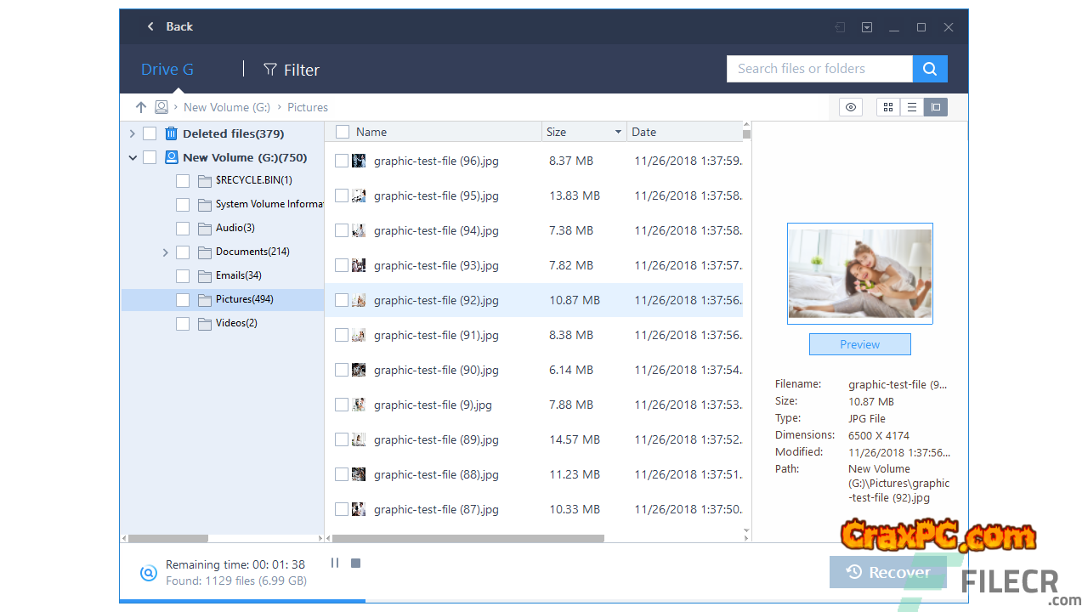This screenshot has height=612, width=1088.
Task: Type in the Search files or folders field
Action: point(819,69)
